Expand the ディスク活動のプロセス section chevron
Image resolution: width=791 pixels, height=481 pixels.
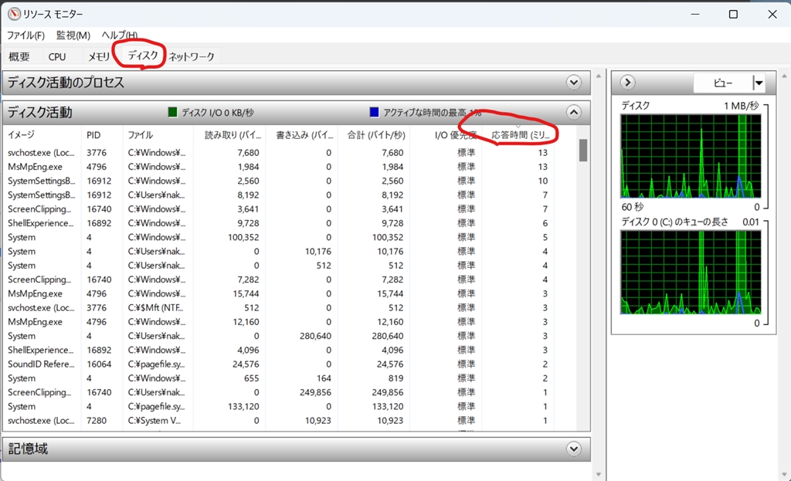pos(574,82)
